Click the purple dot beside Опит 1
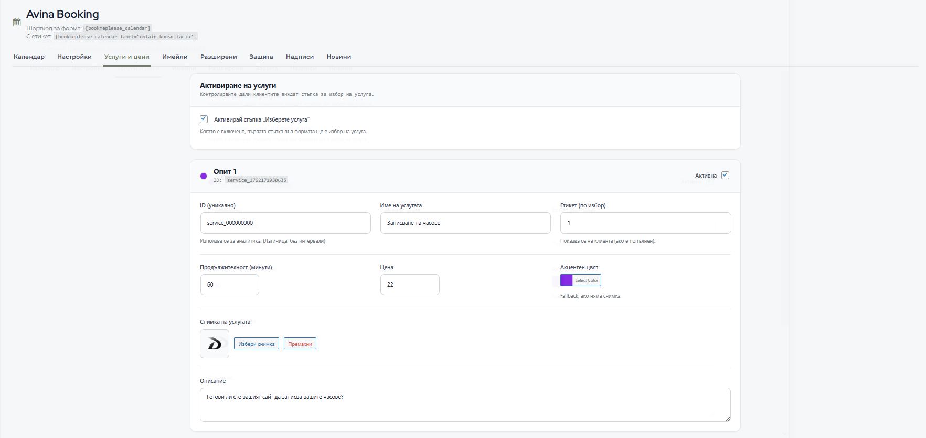 tap(204, 176)
